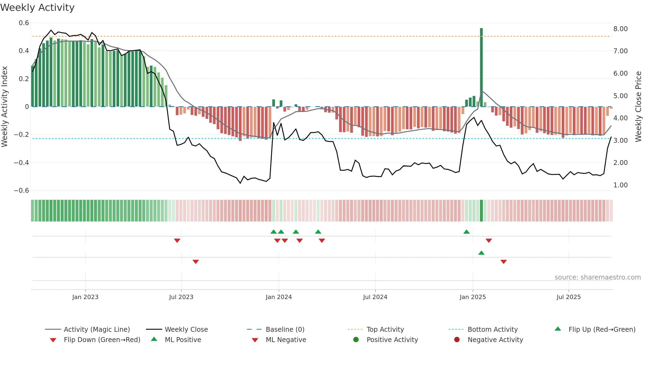Click the −0.2 activity index axis value

(x=21, y=135)
